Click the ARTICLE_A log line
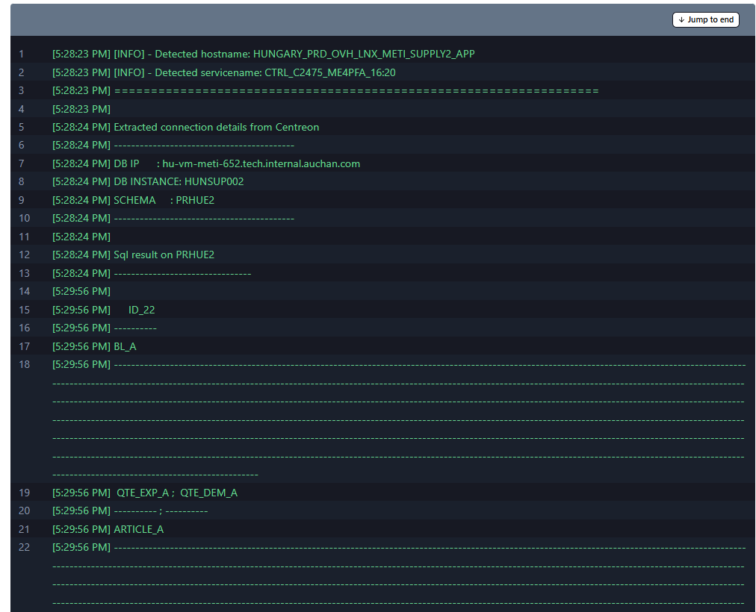The width and height of the screenshot is (756, 612). tap(108, 529)
